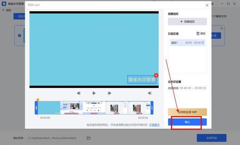Maximize the main application window
The height and width of the screenshot is (145, 240).
[228, 4]
